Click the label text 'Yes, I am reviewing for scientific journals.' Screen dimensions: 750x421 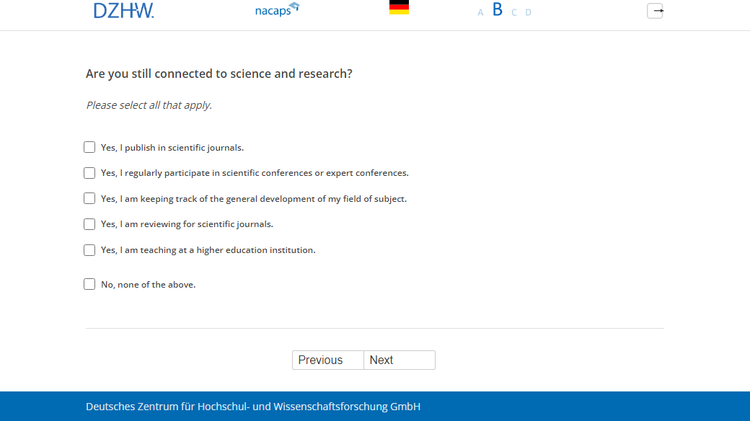[x=187, y=224]
